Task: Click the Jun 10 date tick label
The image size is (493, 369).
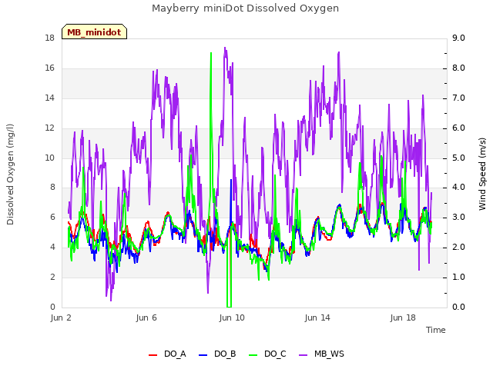Action: pos(232,317)
